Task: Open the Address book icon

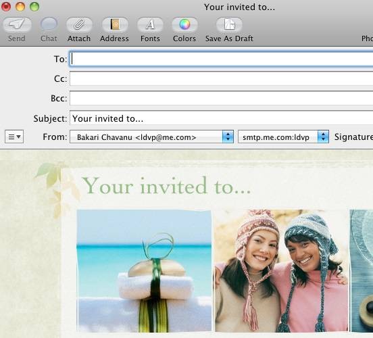Action: click(115, 24)
